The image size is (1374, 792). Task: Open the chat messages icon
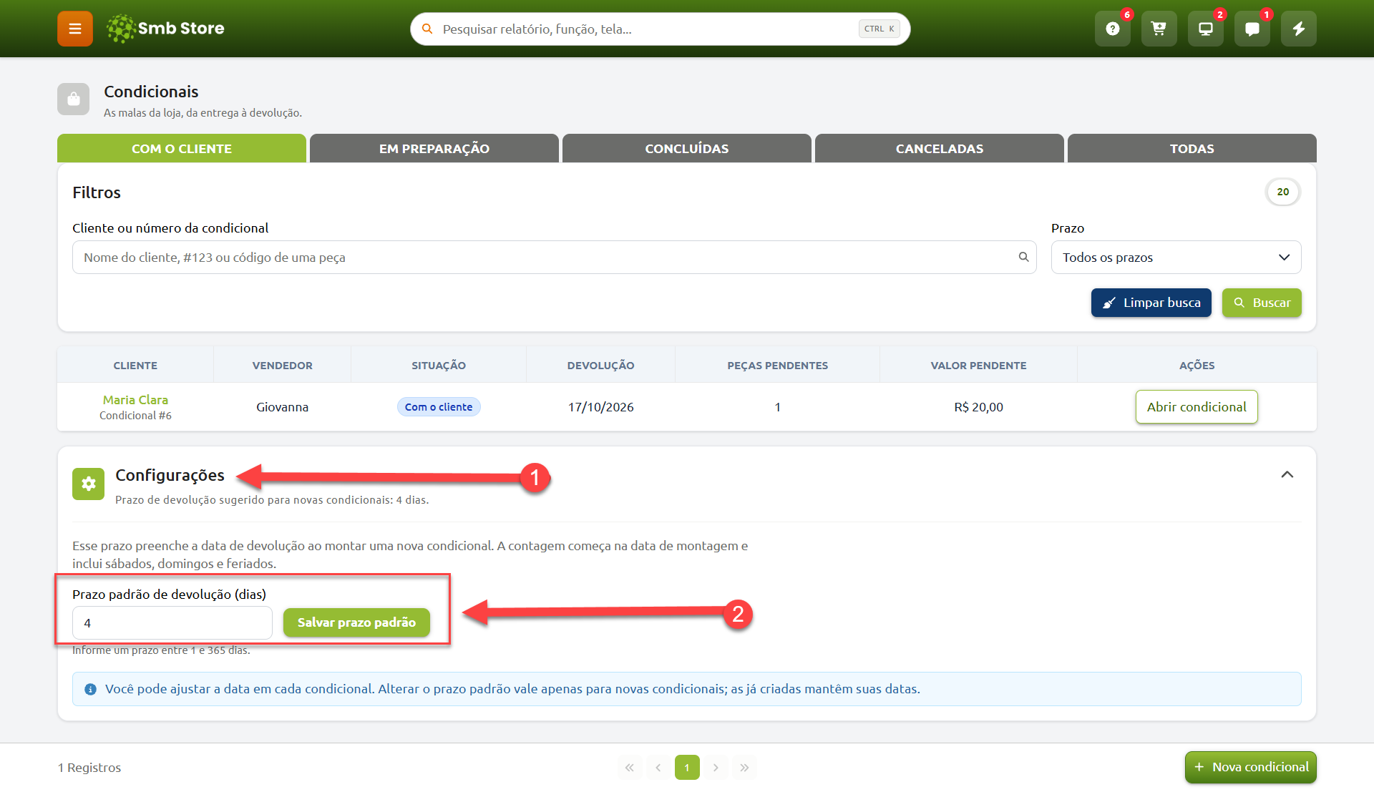1252,29
